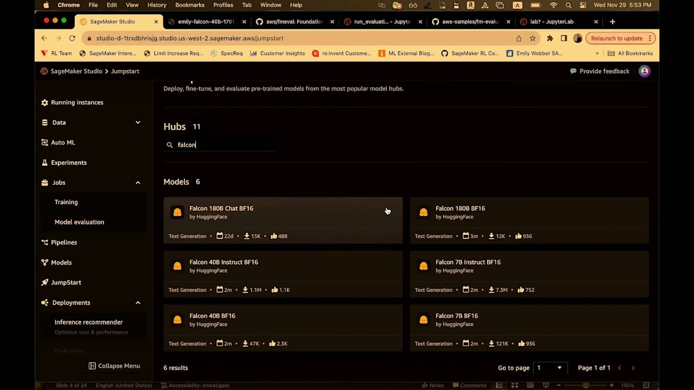Click Falcon 180B Chat BF16 HuggingFace icon
The width and height of the screenshot is (694, 390).
[x=178, y=212]
